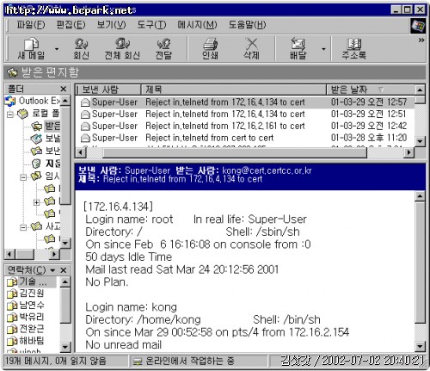Open the 도움말(H) menu
The image size is (430, 371).
pos(247,25)
